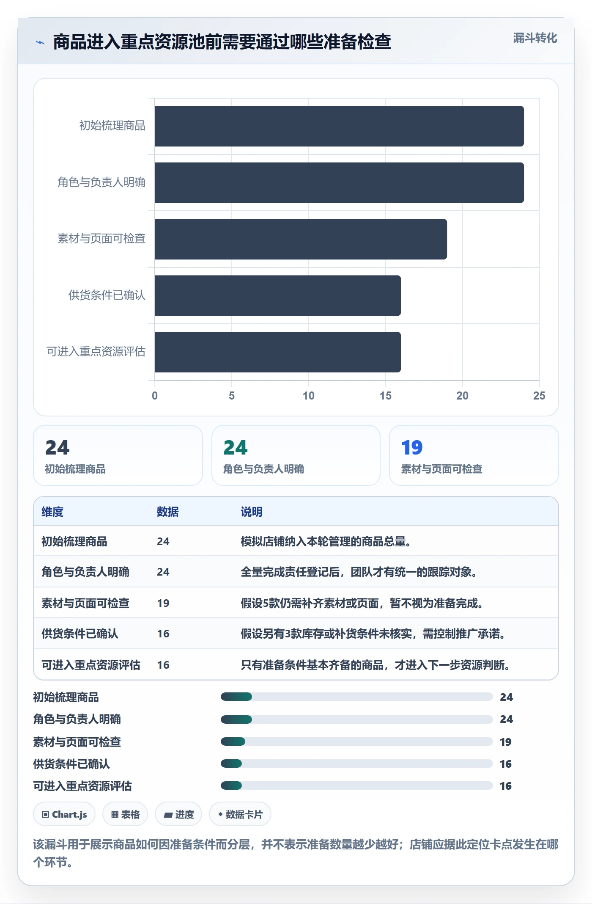Click value 19 beside progress bar
592x904 pixels.
click(506, 742)
